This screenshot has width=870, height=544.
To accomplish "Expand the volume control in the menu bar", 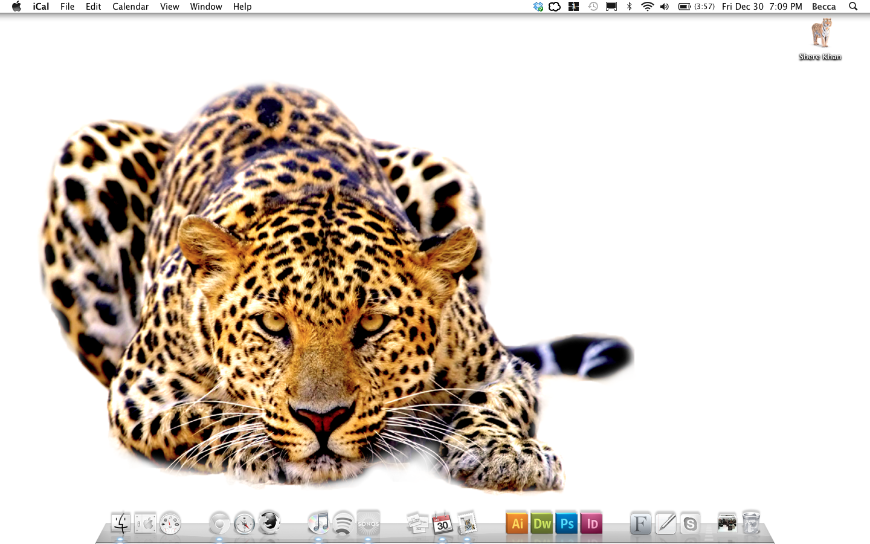I will (x=665, y=7).
